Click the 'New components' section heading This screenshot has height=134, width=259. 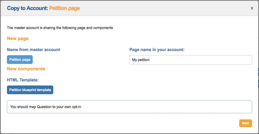point(26,69)
